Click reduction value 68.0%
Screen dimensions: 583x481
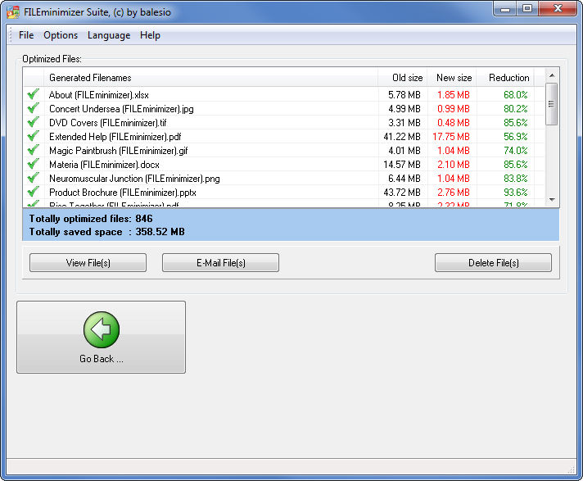coord(516,95)
